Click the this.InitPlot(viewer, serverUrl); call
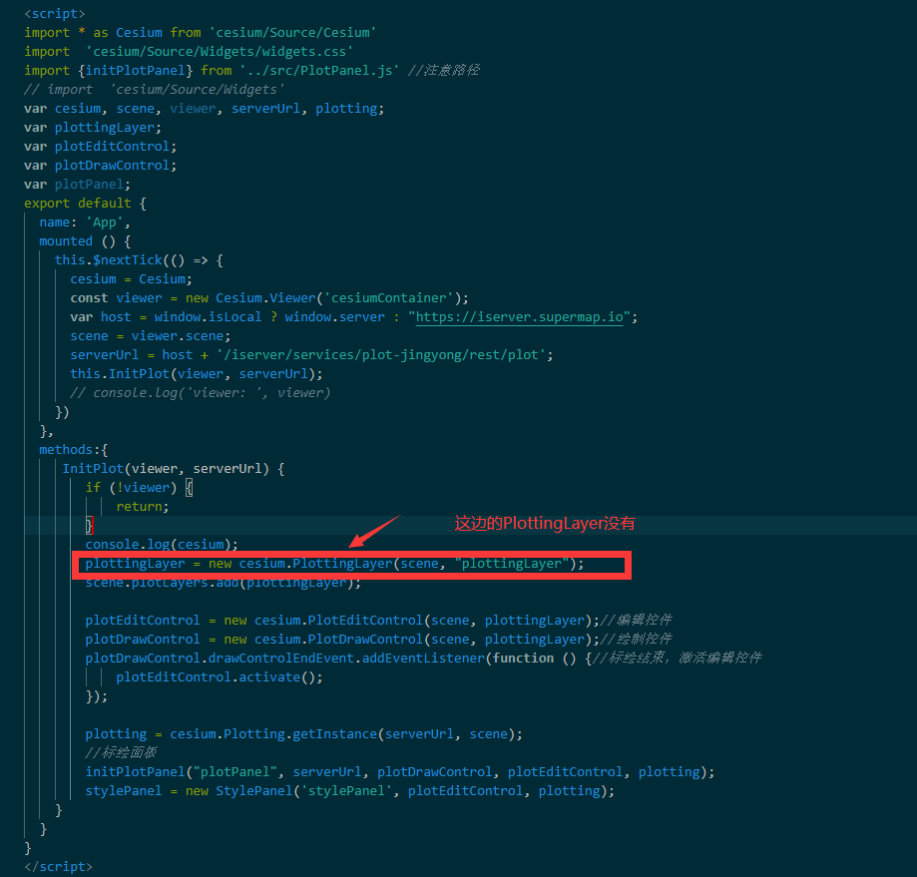 pyautogui.click(x=196, y=374)
